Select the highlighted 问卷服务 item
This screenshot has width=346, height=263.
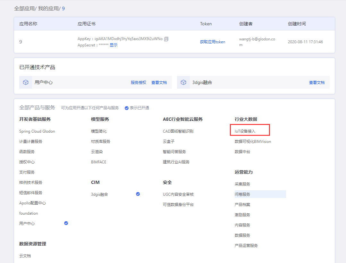coord(242,194)
